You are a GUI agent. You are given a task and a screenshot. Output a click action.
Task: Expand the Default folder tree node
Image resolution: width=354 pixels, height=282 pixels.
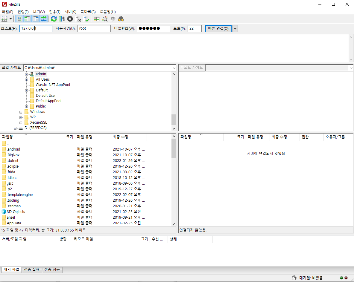coord(26,91)
